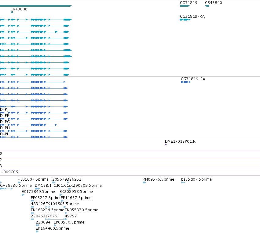Select the D-PJ protein label
260x233 pixels.
coord(4,110)
